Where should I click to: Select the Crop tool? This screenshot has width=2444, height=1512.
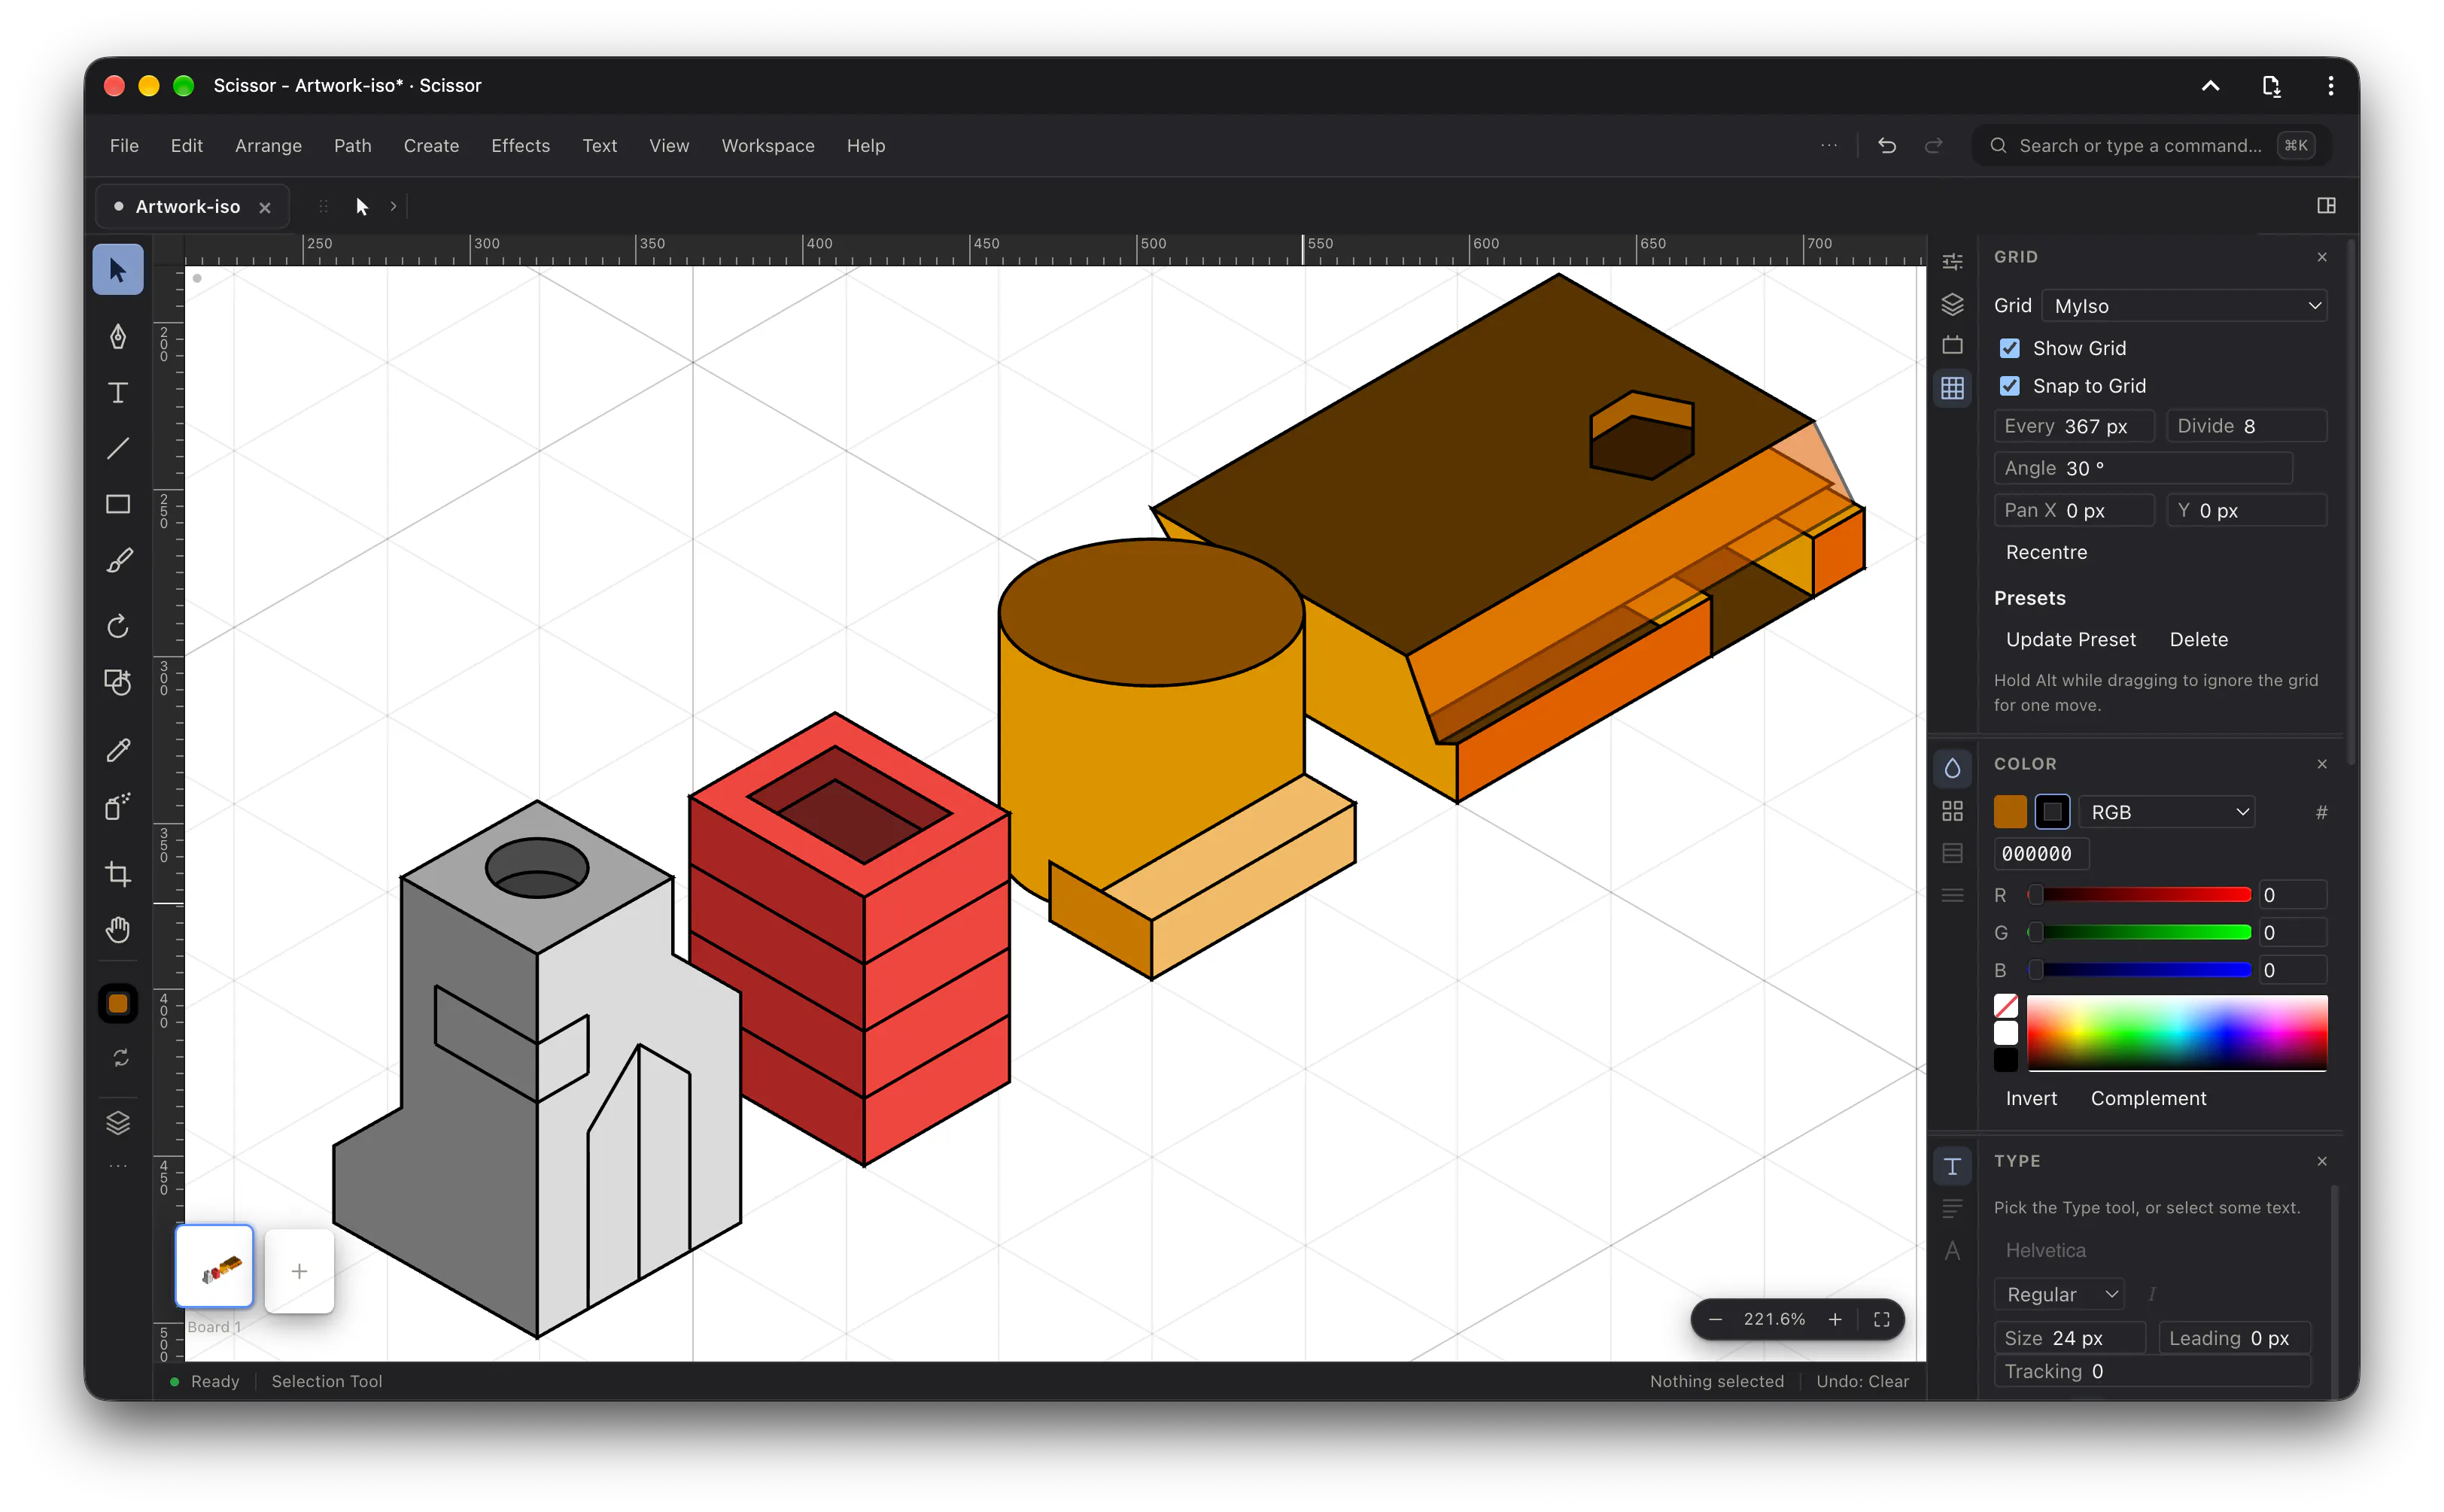[x=118, y=873]
